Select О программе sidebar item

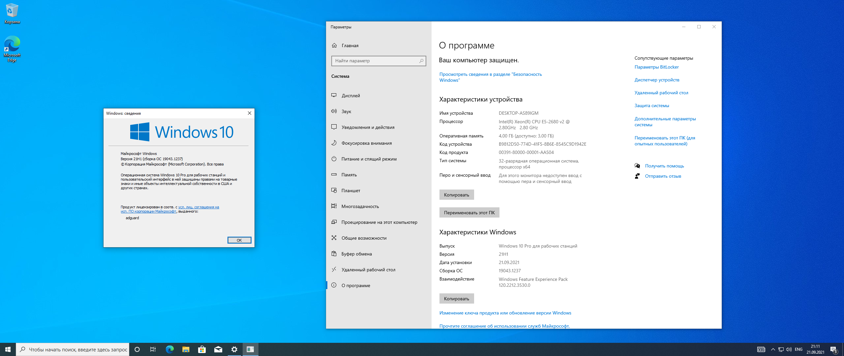(378, 285)
